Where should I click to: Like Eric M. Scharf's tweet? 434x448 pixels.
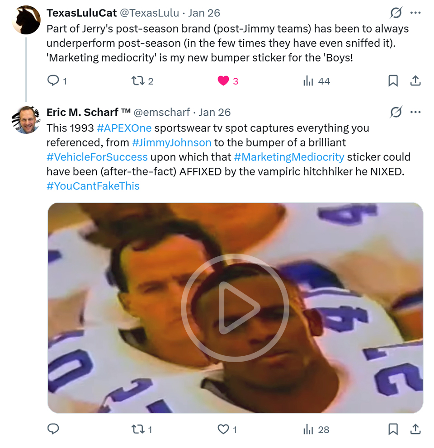223,429
